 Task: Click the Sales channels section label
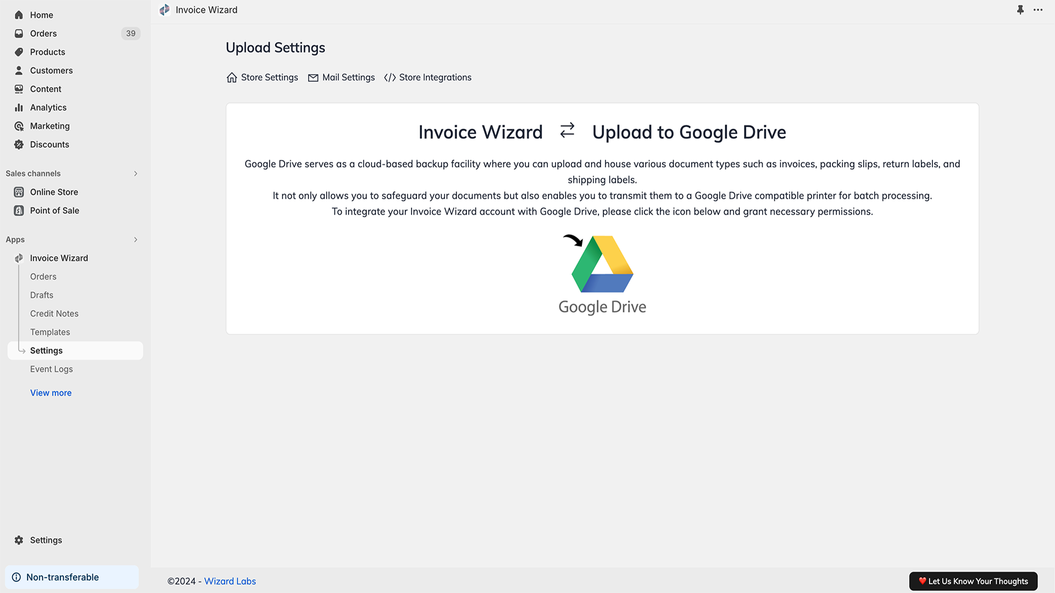click(33, 174)
